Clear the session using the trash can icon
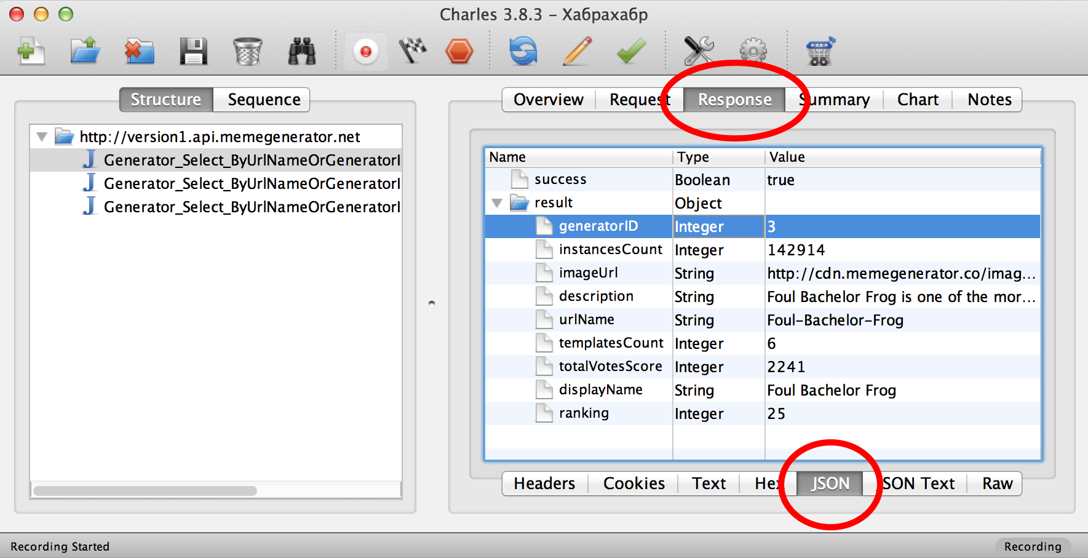 [x=248, y=51]
